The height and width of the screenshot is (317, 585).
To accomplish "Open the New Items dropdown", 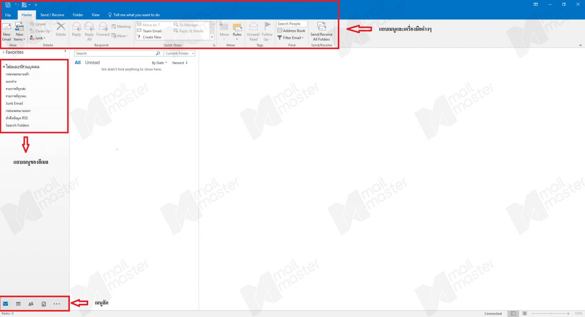I will tap(19, 31).
